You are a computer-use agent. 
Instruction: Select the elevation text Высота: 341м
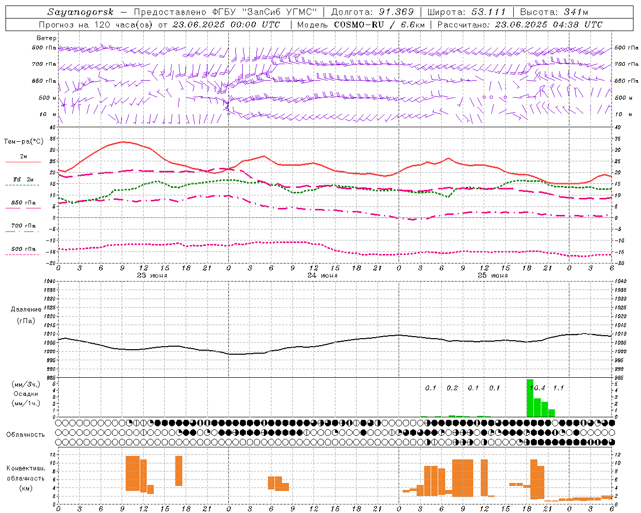[554, 12]
